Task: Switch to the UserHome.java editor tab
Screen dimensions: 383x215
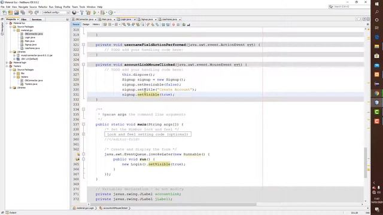Action: coord(169,19)
